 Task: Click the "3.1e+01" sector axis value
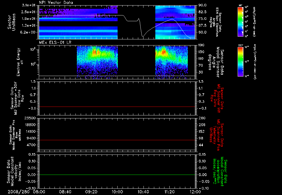click(x=29, y=5)
